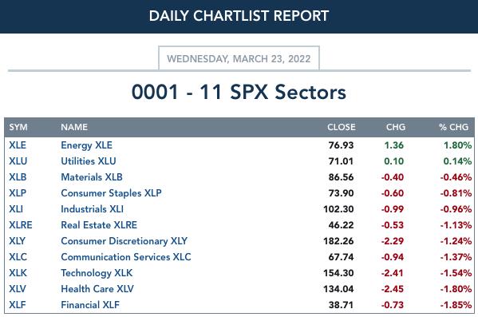Open the XLE symbol link
This screenshot has width=478, height=317.
18,145
